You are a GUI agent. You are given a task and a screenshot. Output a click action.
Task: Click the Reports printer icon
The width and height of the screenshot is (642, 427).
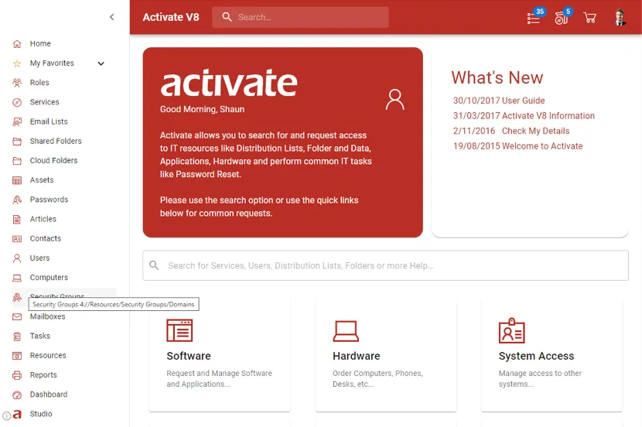[x=17, y=375]
